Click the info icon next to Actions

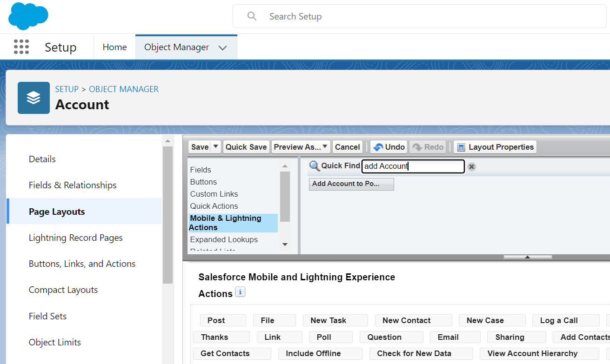[x=240, y=291]
